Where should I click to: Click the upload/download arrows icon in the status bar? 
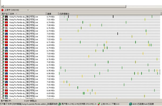point(99,104)
